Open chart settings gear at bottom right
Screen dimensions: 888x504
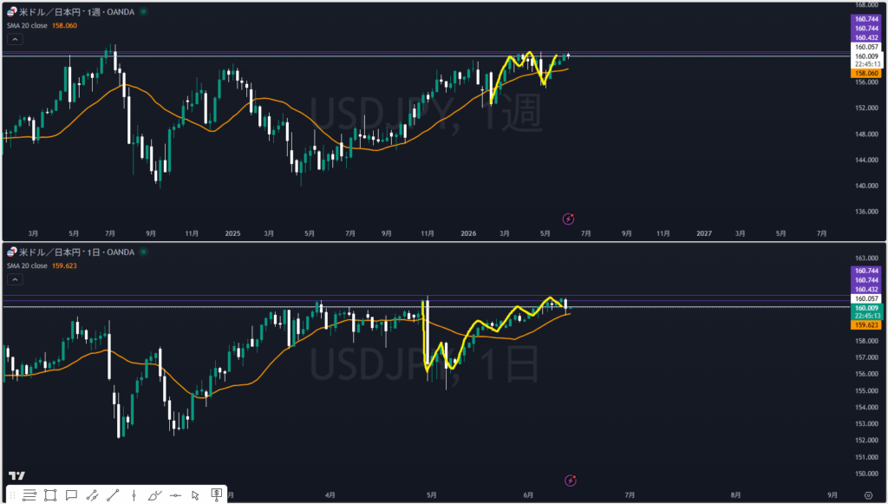(x=868, y=495)
